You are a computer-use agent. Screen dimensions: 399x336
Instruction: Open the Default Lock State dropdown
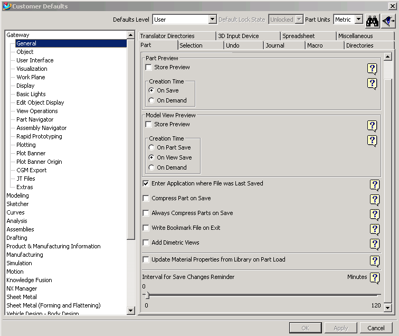pos(299,20)
